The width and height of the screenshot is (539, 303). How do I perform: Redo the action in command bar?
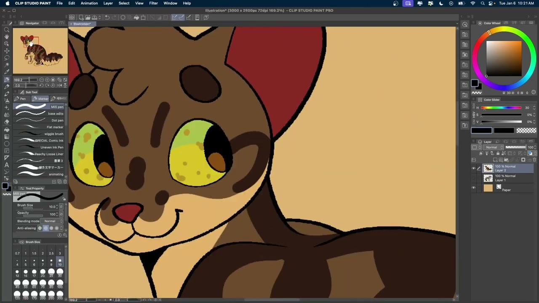point(114,17)
